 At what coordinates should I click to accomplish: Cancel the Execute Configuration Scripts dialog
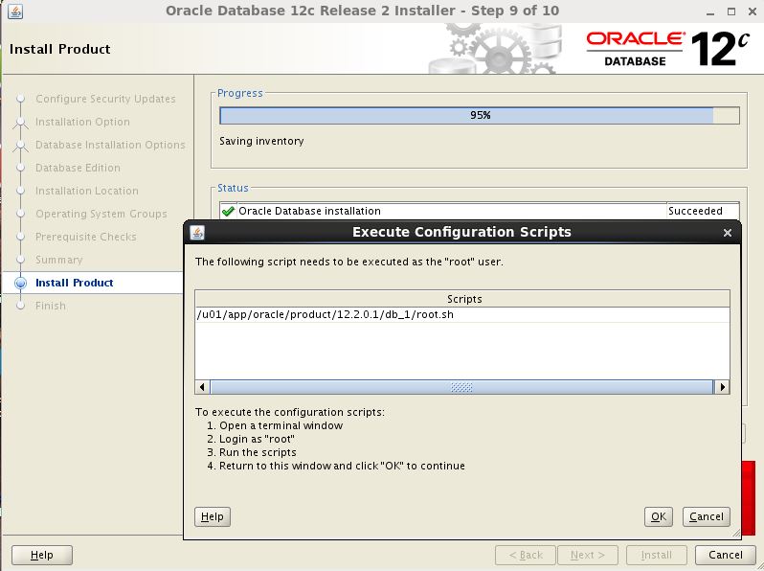pyautogui.click(x=706, y=516)
